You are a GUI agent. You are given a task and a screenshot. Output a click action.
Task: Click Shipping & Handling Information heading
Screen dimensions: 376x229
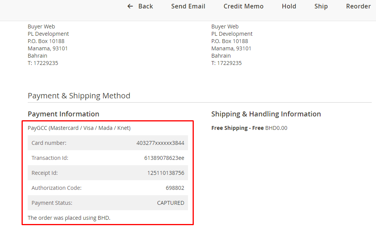(x=266, y=114)
